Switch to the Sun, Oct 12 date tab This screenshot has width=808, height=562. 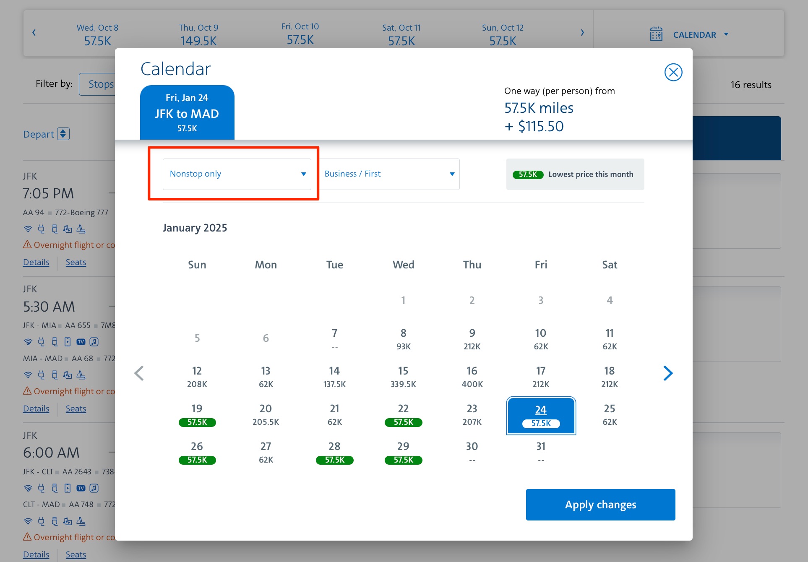[x=502, y=34]
